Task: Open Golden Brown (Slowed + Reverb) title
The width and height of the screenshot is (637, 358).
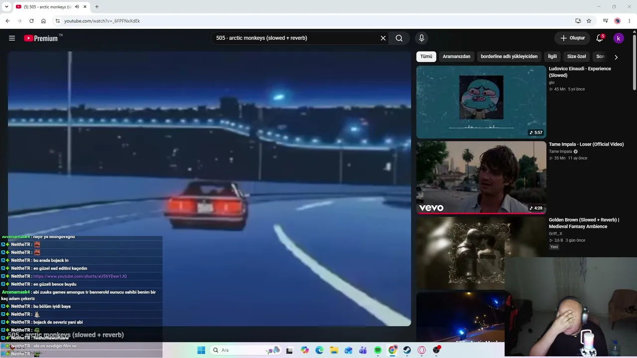Action: (x=584, y=223)
